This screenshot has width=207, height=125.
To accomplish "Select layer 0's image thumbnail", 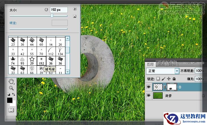I will (158, 87).
